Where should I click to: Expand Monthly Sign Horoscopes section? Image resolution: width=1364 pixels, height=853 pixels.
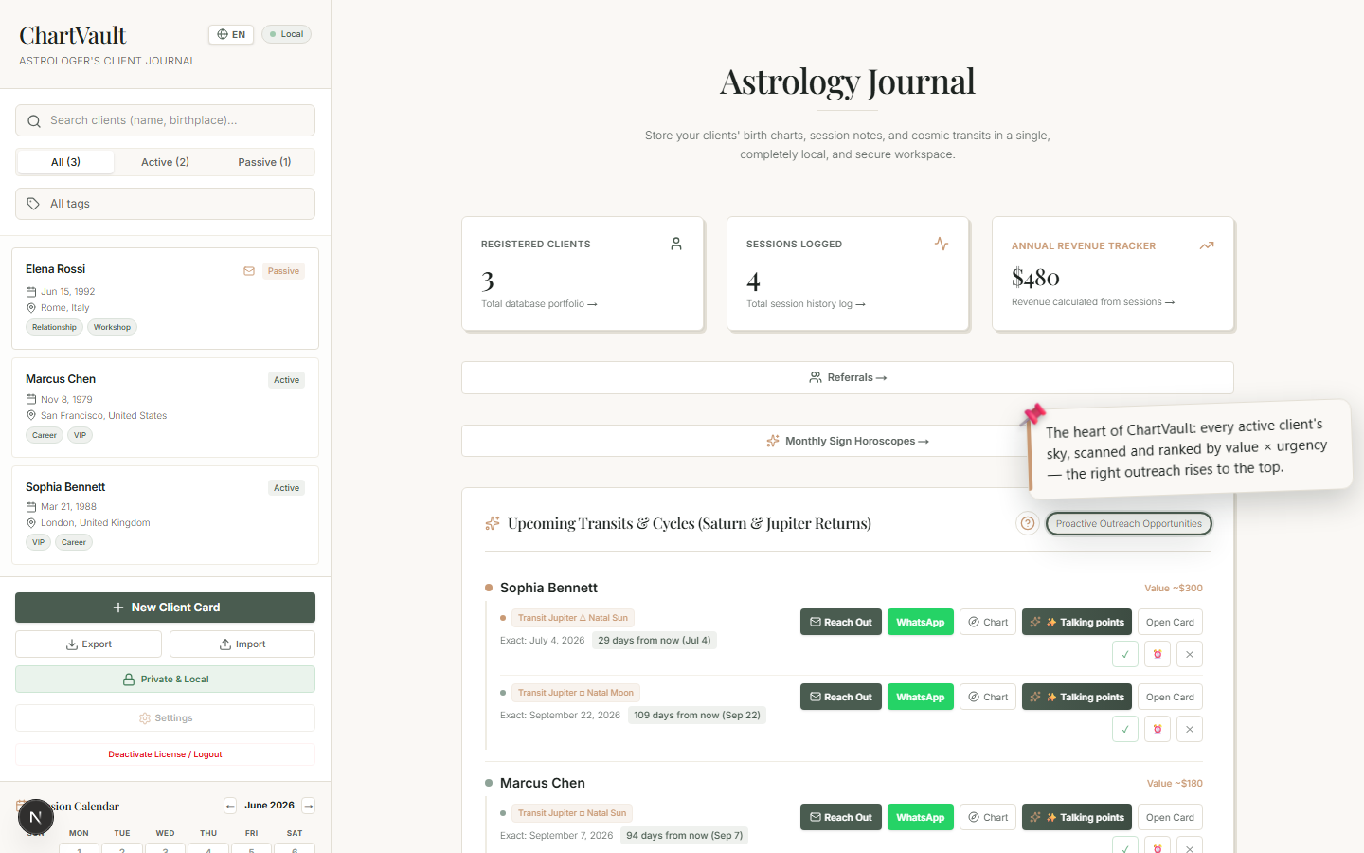pyautogui.click(x=848, y=441)
